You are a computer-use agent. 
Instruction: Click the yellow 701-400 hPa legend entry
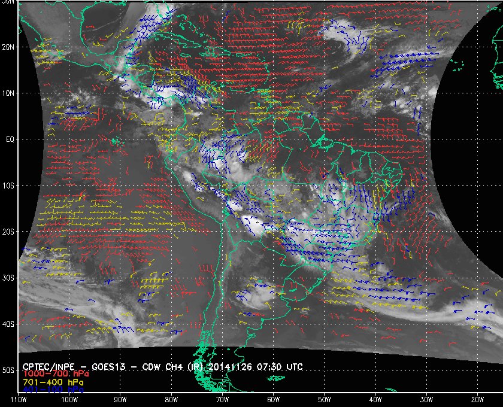tap(53, 382)
